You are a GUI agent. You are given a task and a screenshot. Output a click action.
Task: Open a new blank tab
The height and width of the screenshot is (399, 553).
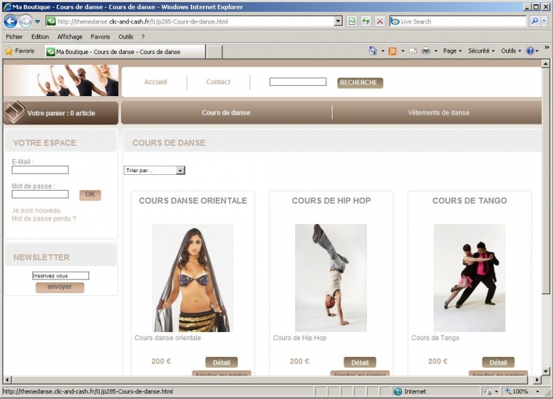214,52
